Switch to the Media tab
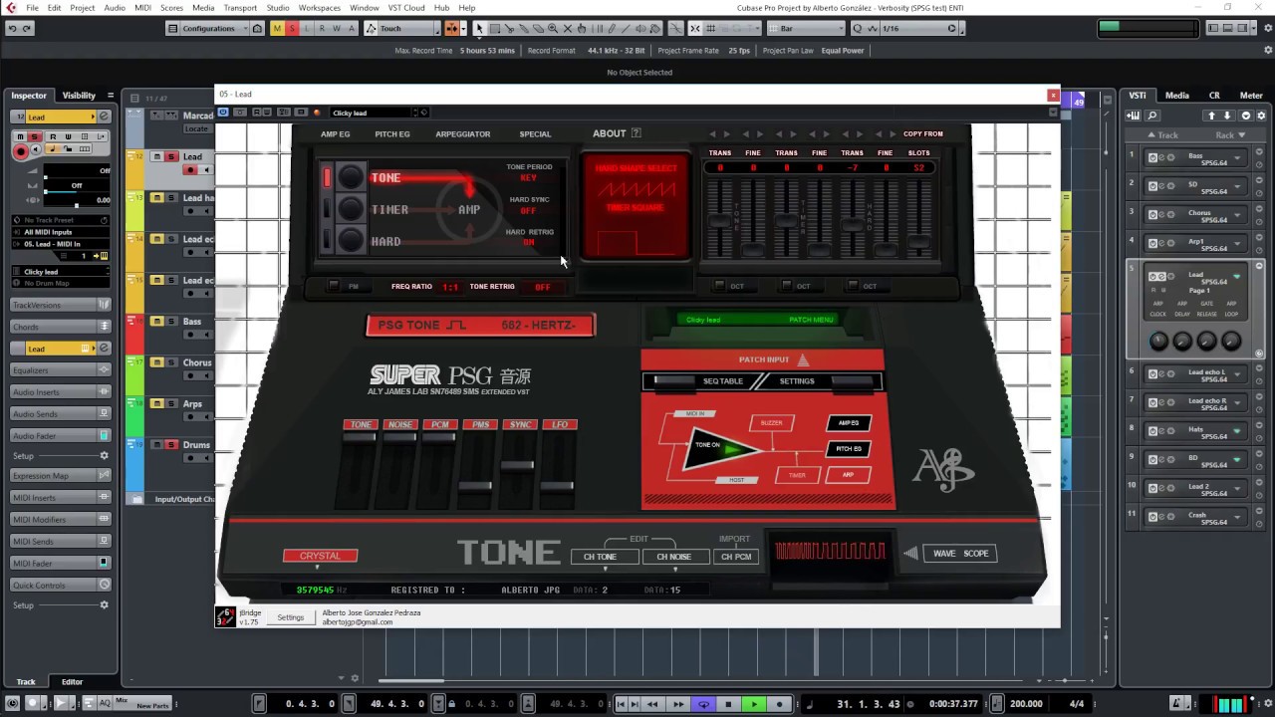Viewport: 1275px width, 717px height. [1176, 96]
